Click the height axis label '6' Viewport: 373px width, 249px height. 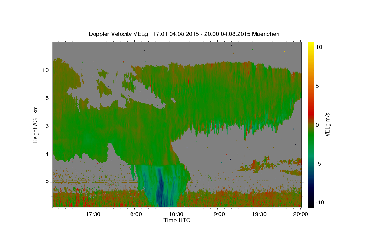click(47, 126)
